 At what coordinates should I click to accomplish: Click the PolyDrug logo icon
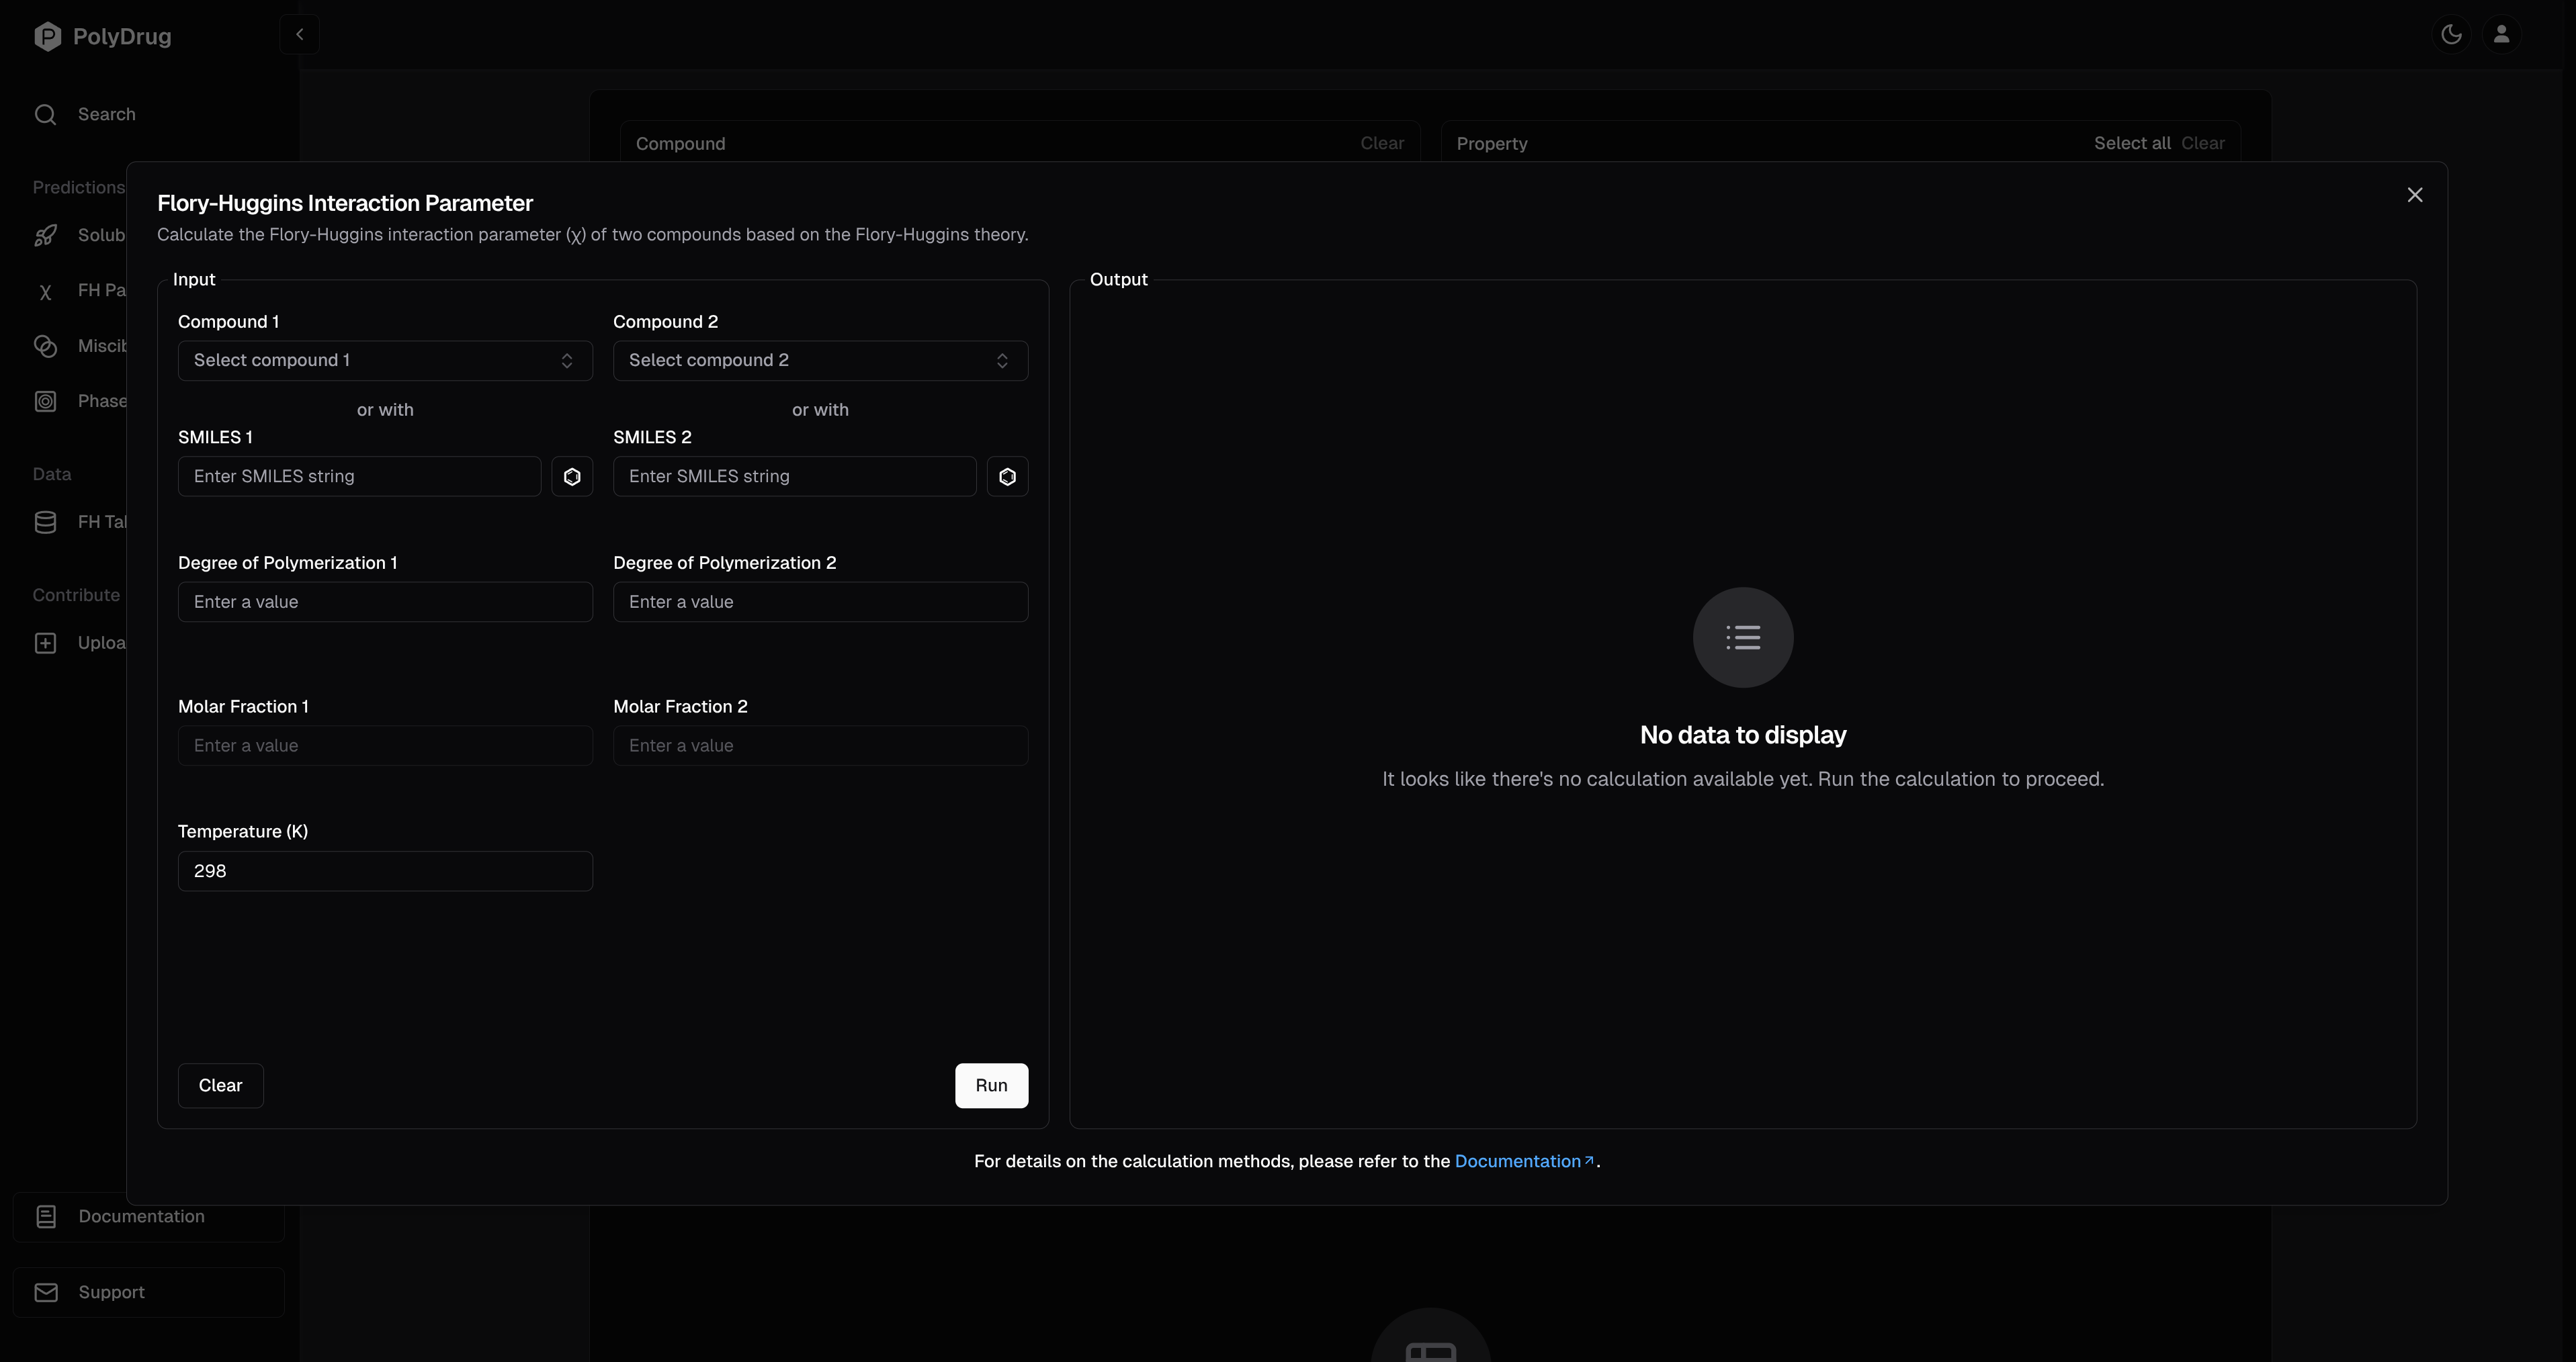47,37
